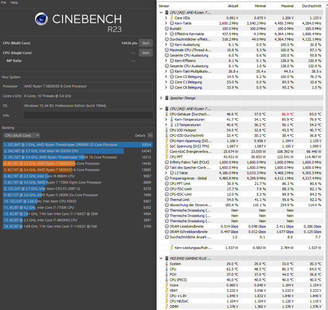Click the CPU-Gehäuse thermometer icon
Image resolution: width=328 pixels, height=310 pixels.
point(167,114)
